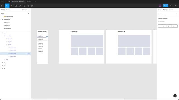Screen dimensions: 179x100
Task: Click the frame icon of layer 1.2
Action: [2, 66]
